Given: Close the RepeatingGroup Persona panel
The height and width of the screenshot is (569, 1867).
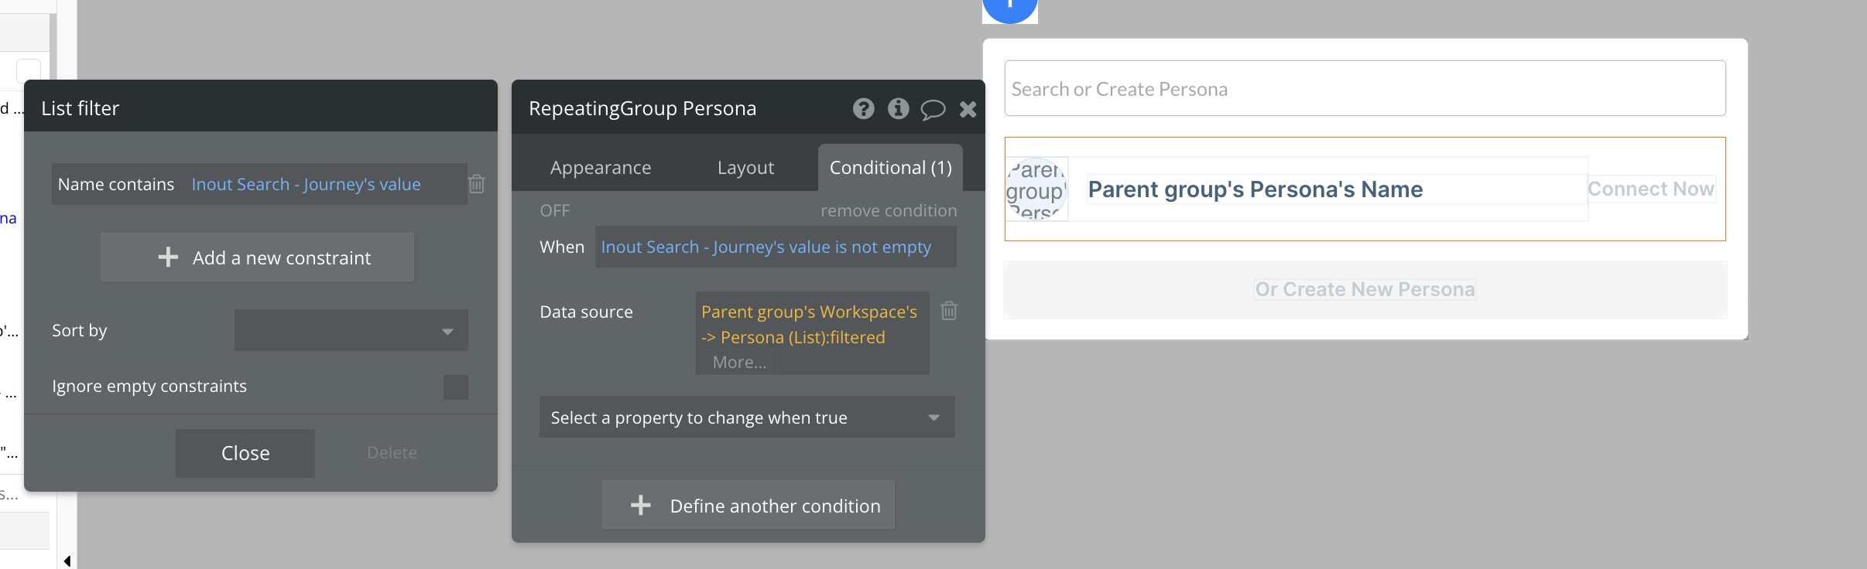Looking at the screenshot, I should [968, 110].
